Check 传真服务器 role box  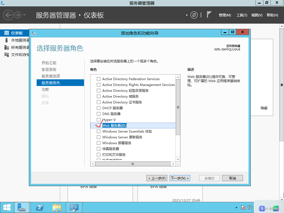click(x=98, y=149)
